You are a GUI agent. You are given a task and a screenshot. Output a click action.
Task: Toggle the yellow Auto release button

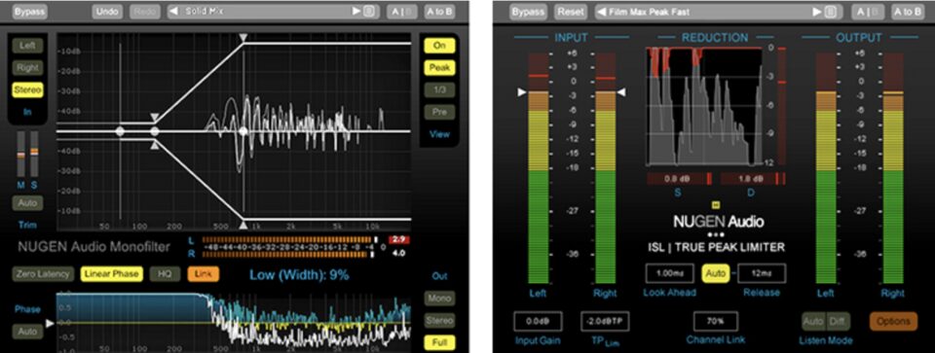coord(716,273)
